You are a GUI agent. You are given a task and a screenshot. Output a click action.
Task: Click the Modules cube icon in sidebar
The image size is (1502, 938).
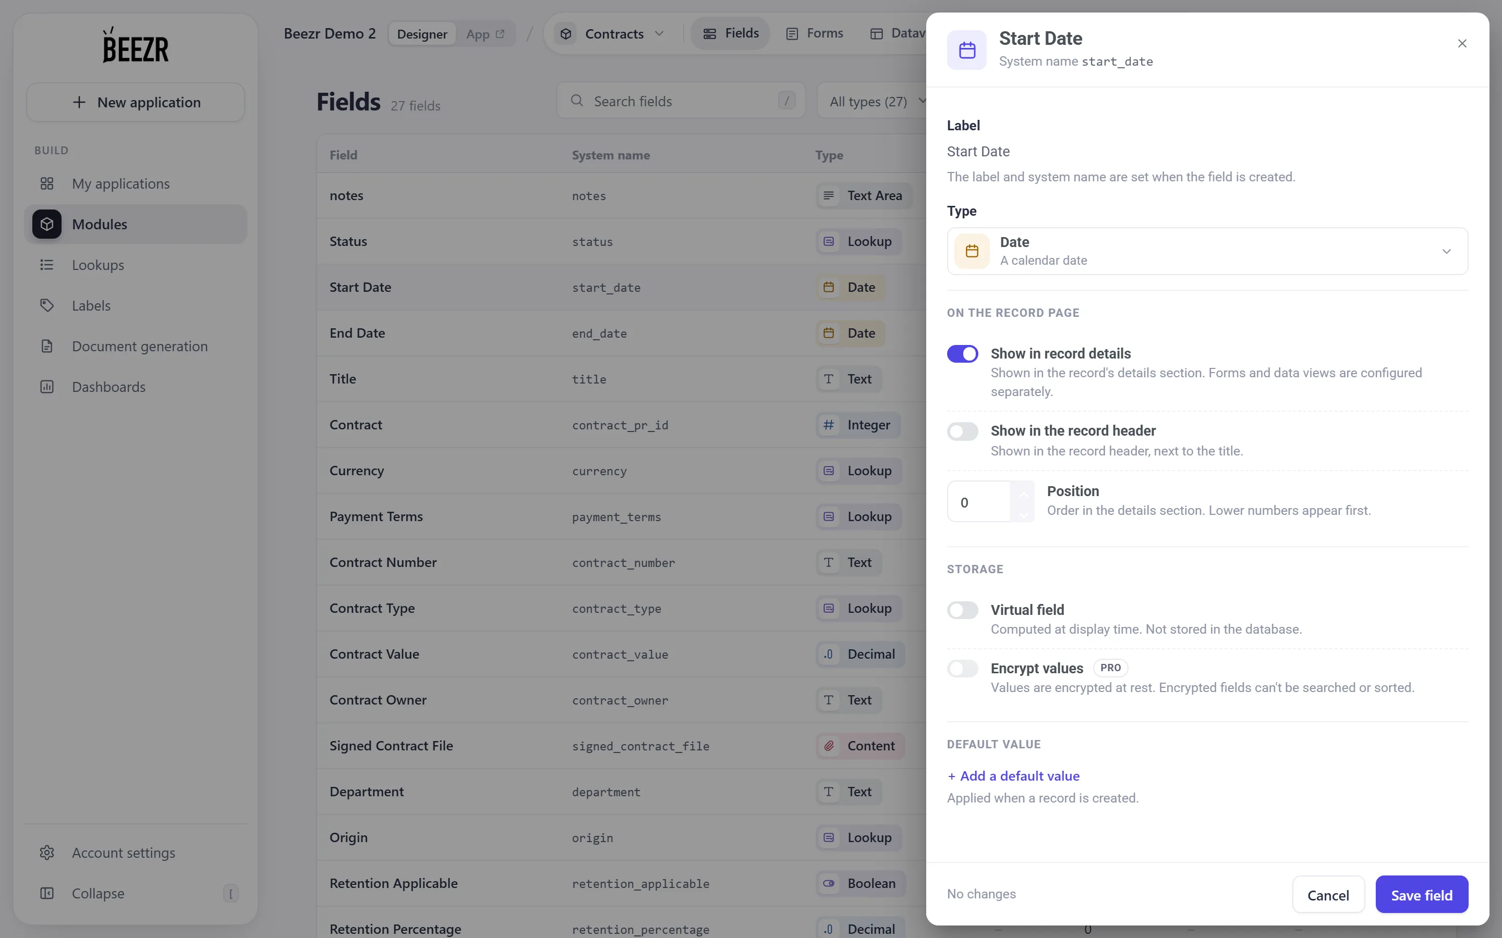tap(46, 224)
